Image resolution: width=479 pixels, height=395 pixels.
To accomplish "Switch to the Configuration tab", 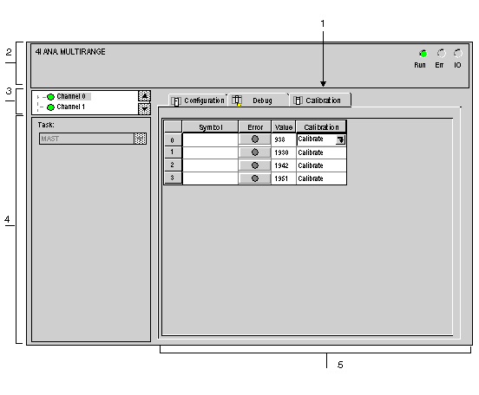I will point(198,100).
